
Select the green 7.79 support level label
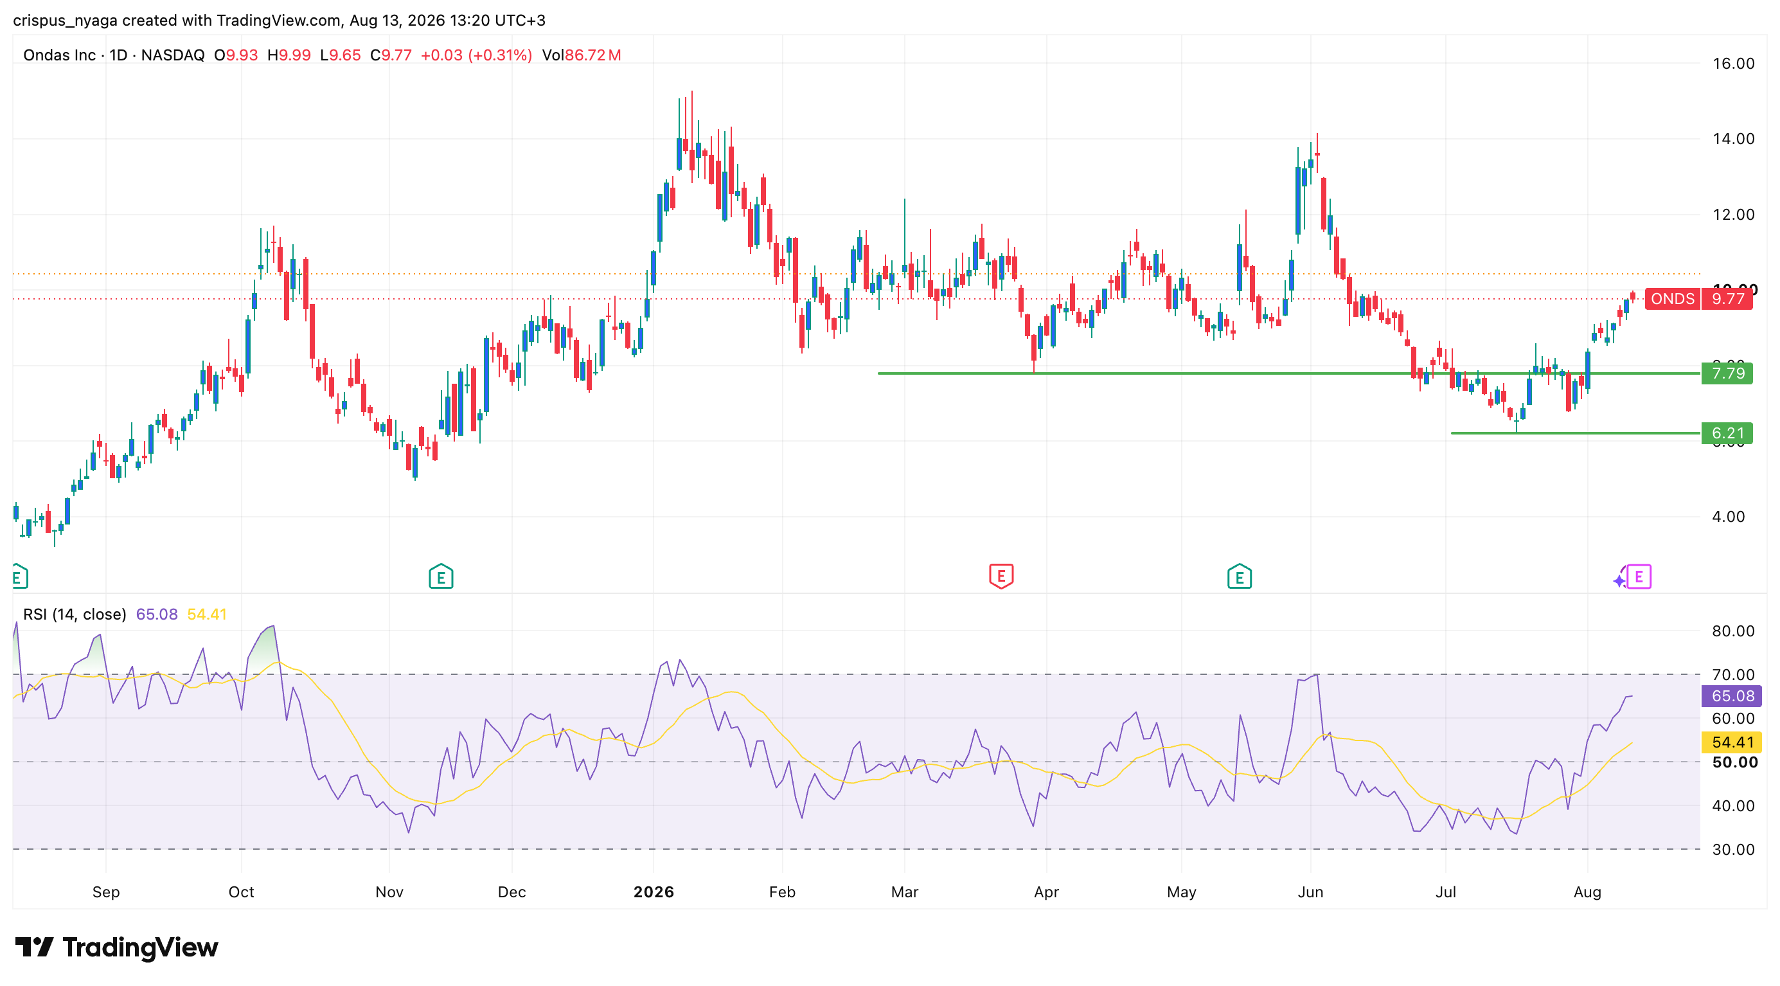(x=1727, y=373)
